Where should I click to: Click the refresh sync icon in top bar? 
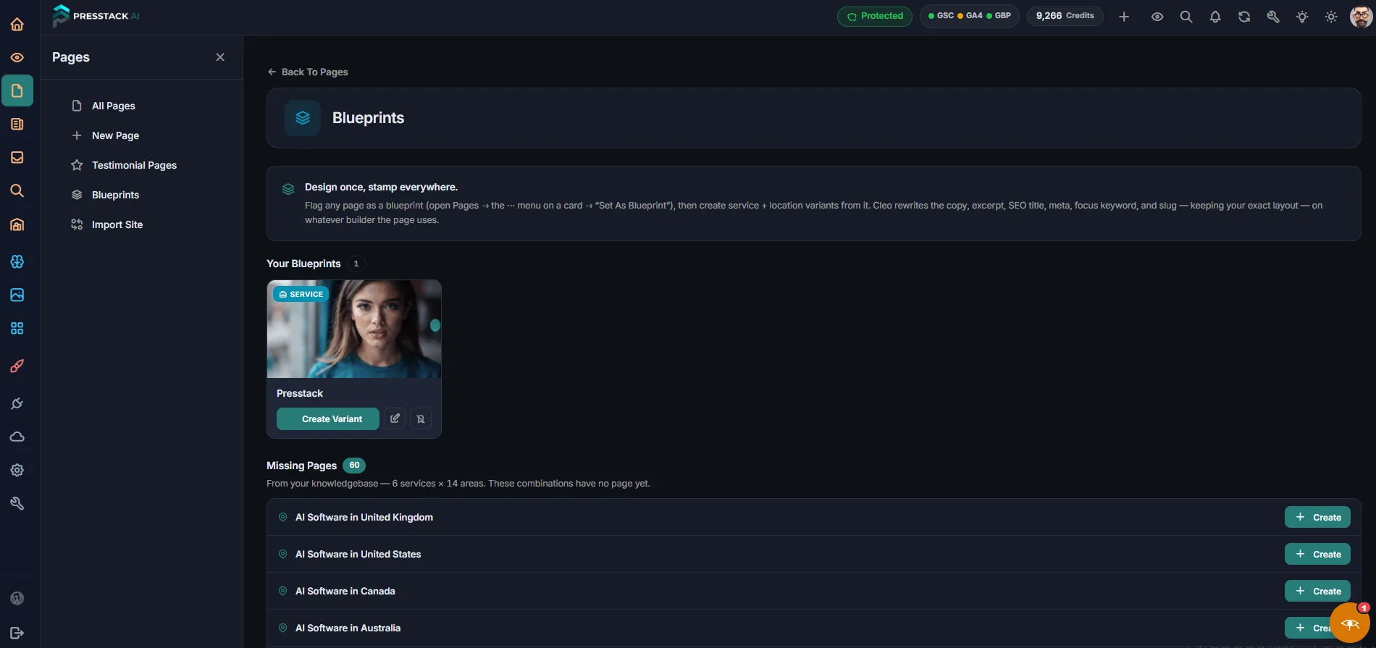(1244, 17)
